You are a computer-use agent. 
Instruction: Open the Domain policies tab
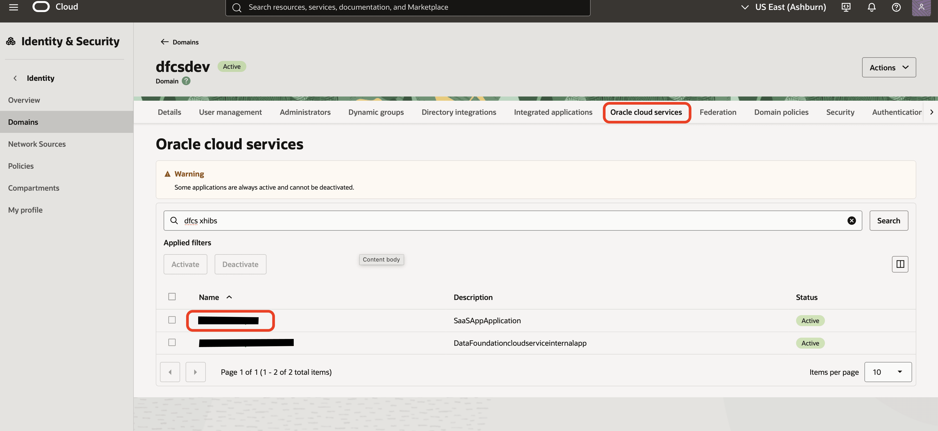(781, 112)
